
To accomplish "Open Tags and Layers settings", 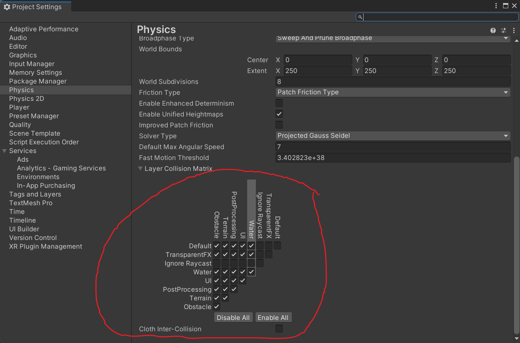I will pos(35,194).
